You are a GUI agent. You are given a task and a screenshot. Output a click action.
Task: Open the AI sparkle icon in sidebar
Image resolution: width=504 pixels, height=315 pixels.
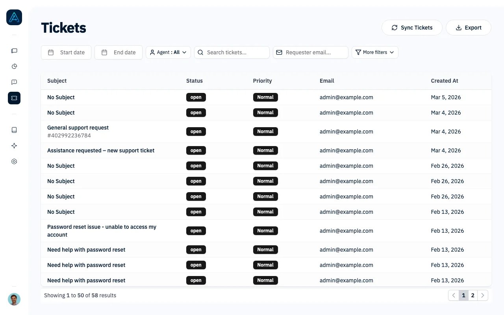coord(14,146)
